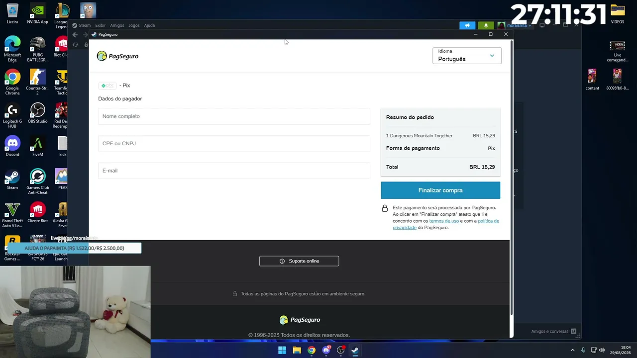Click the Steam announcements megaphone button
637x358 pixels.
click(467, 25)
